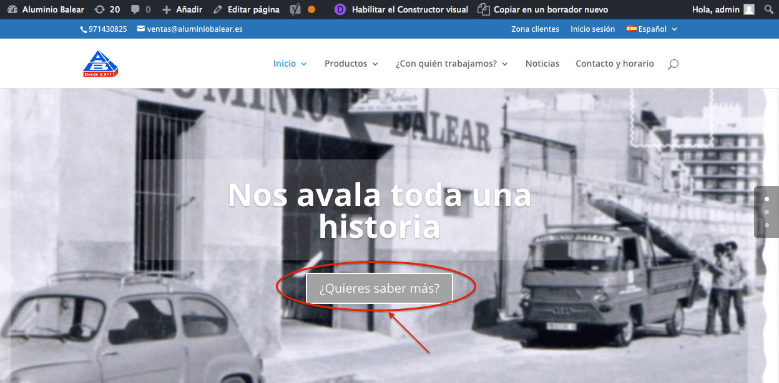Click the orange SEO status dot
Viewport: 779px width, 383px height.
click(x=311, y=9)
